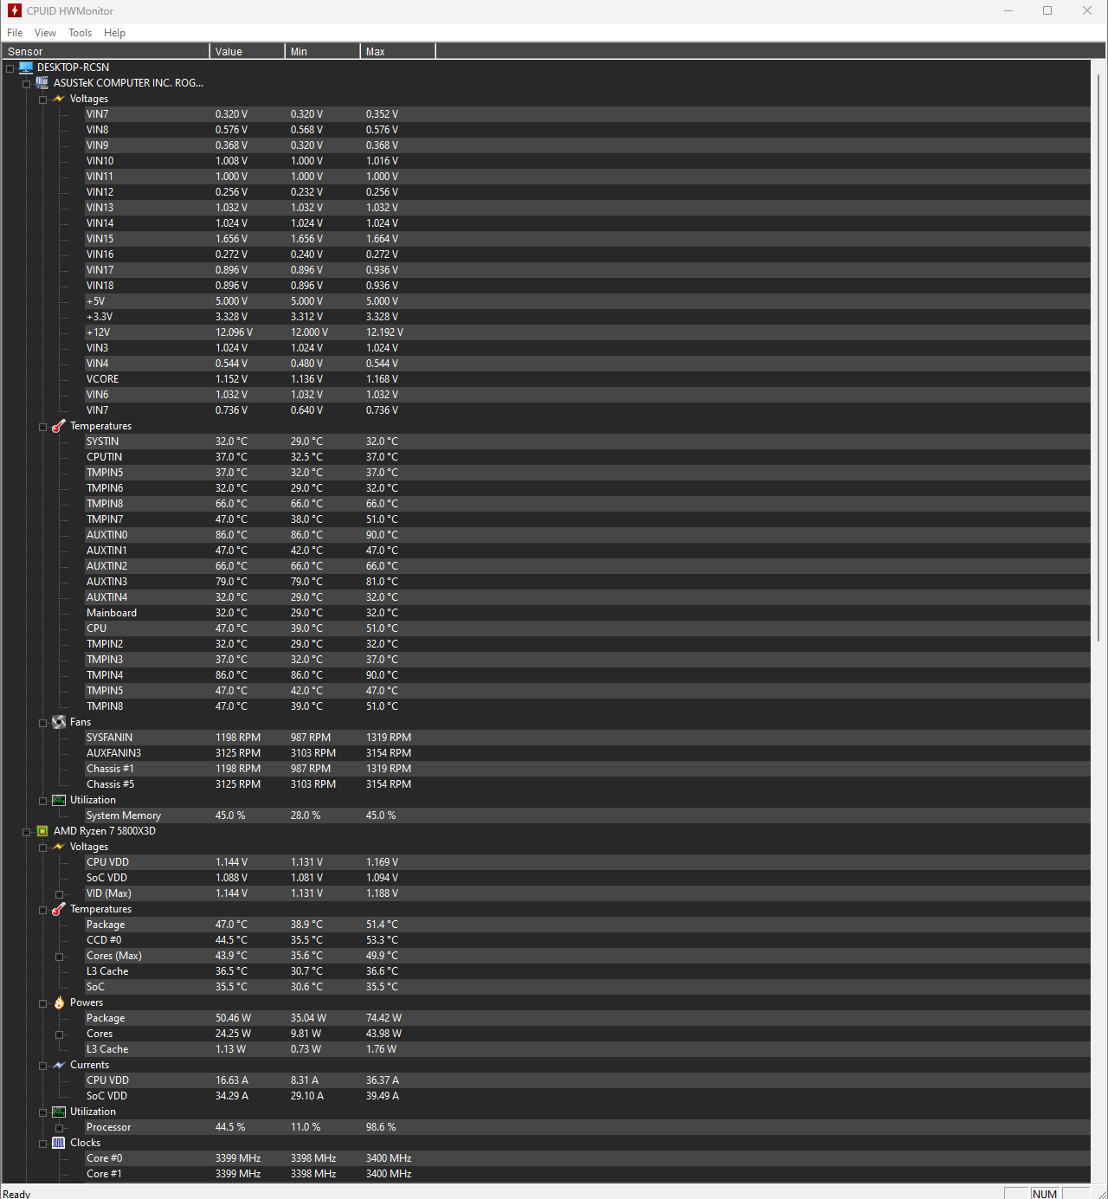1108x1199 pixels.
Task: Select the Mainboard temperature row
Action: 588,613
